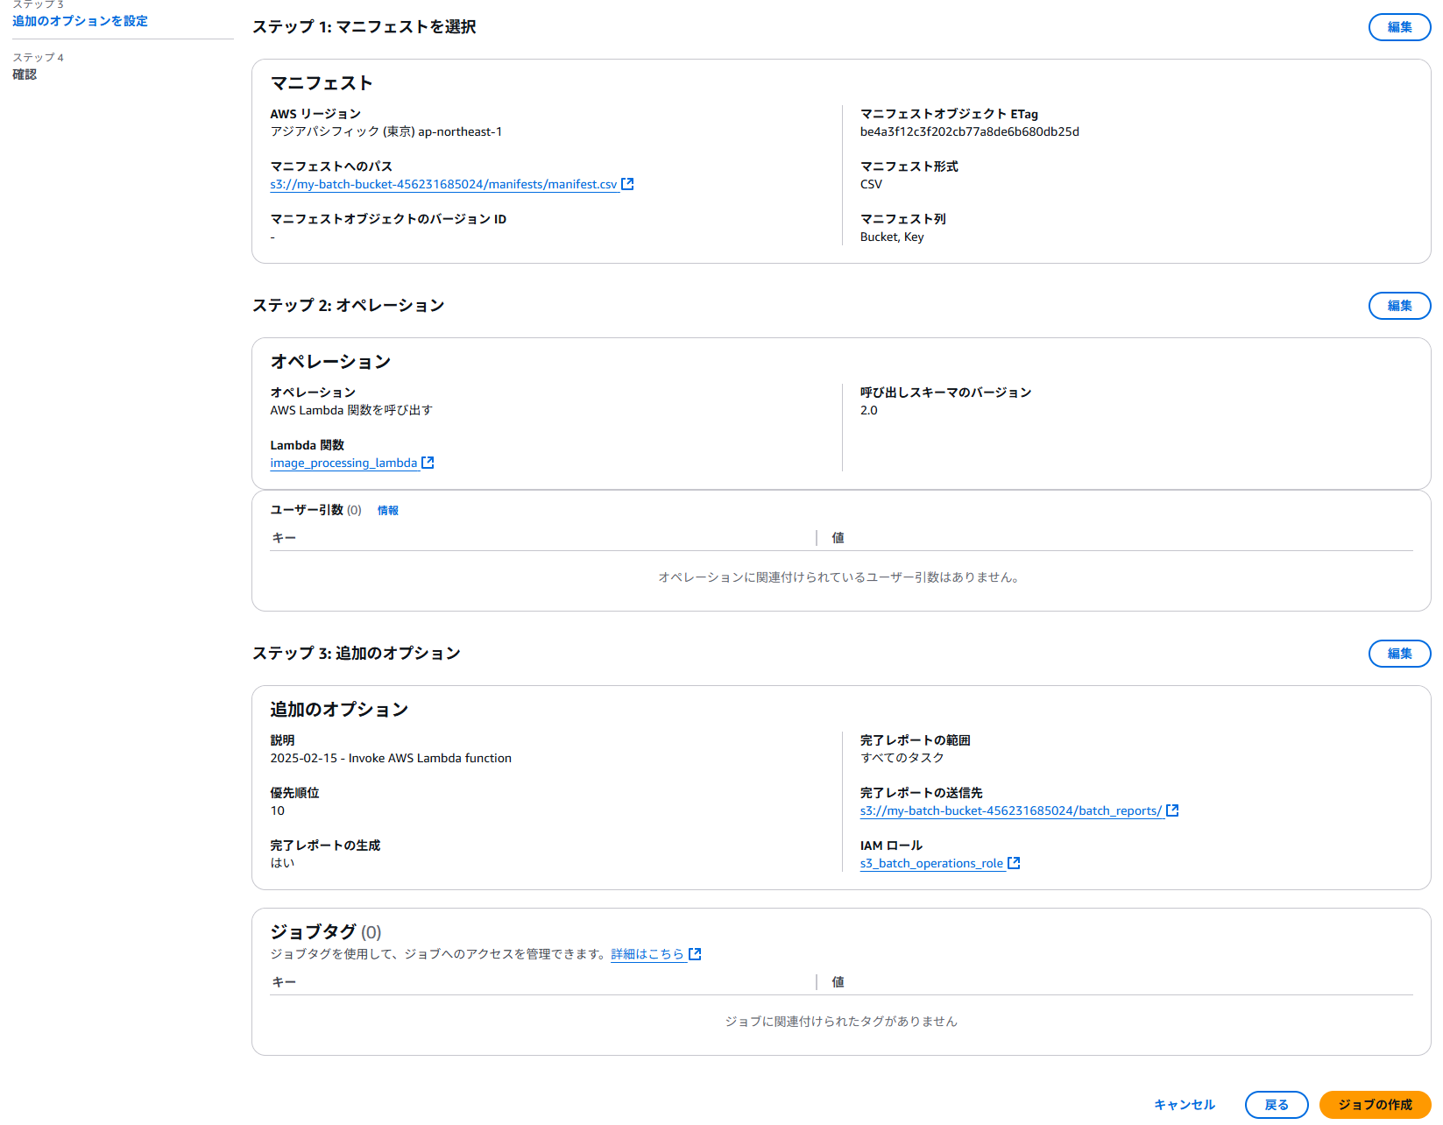The height and width of the screenshot is (1125, 1443).
Task: Click external link icon beside s3_batch_operations_role
Action: (x=1014, y=863)
